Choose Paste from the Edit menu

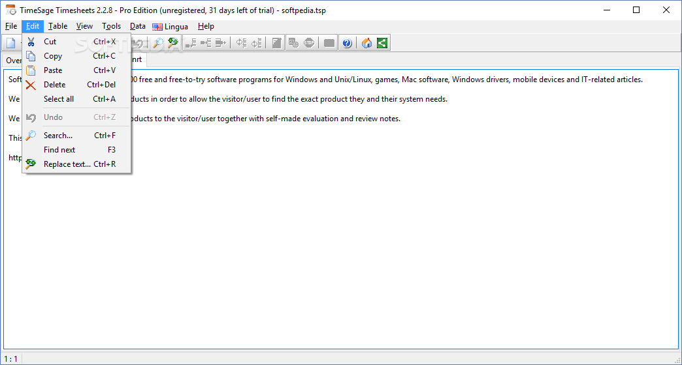tap(76, 70)
